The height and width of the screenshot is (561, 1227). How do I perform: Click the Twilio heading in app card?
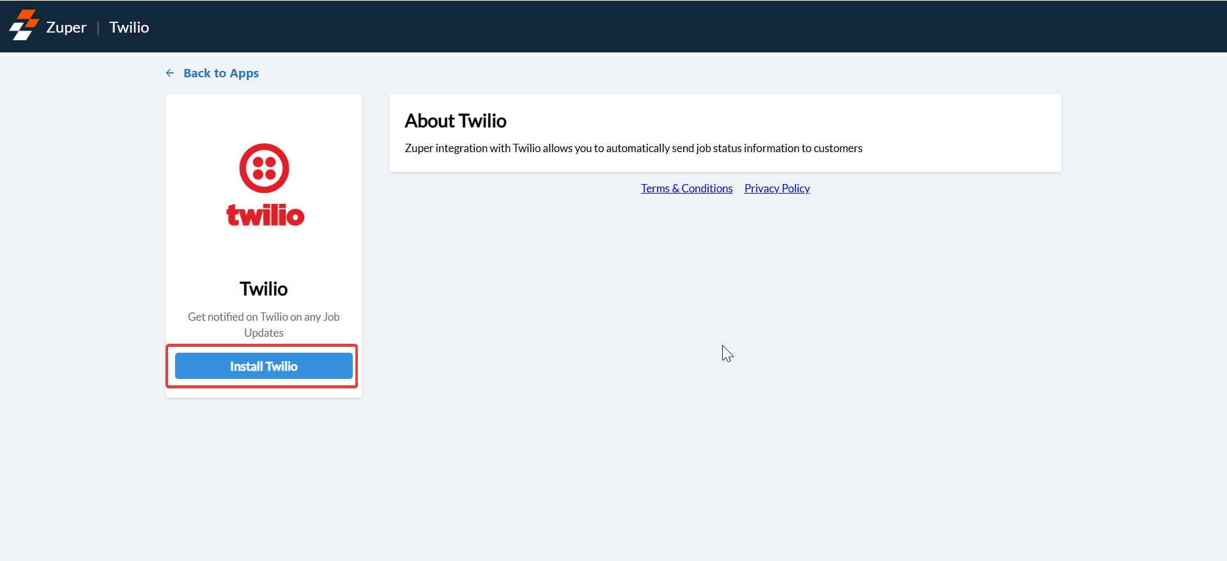click(264, 289)
